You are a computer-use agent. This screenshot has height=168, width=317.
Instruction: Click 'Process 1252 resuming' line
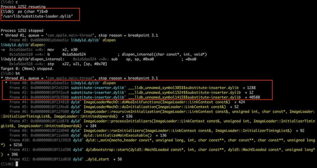[x=23, y=7]
